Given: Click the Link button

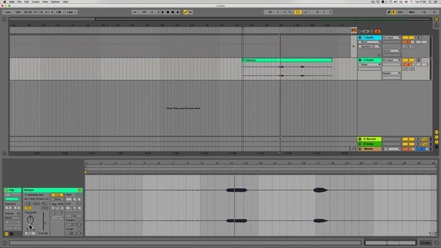Looking at the screenshot, I should [8, 12].
